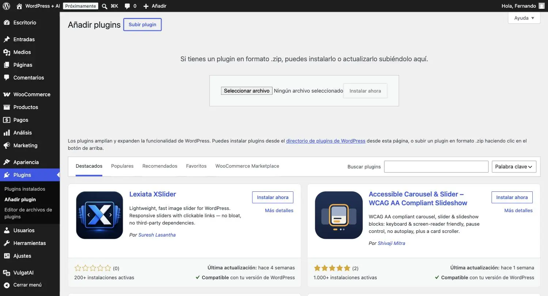The image size is (548, 296).
Task: Open Apariencia brush icon
Action: [7, 162]
